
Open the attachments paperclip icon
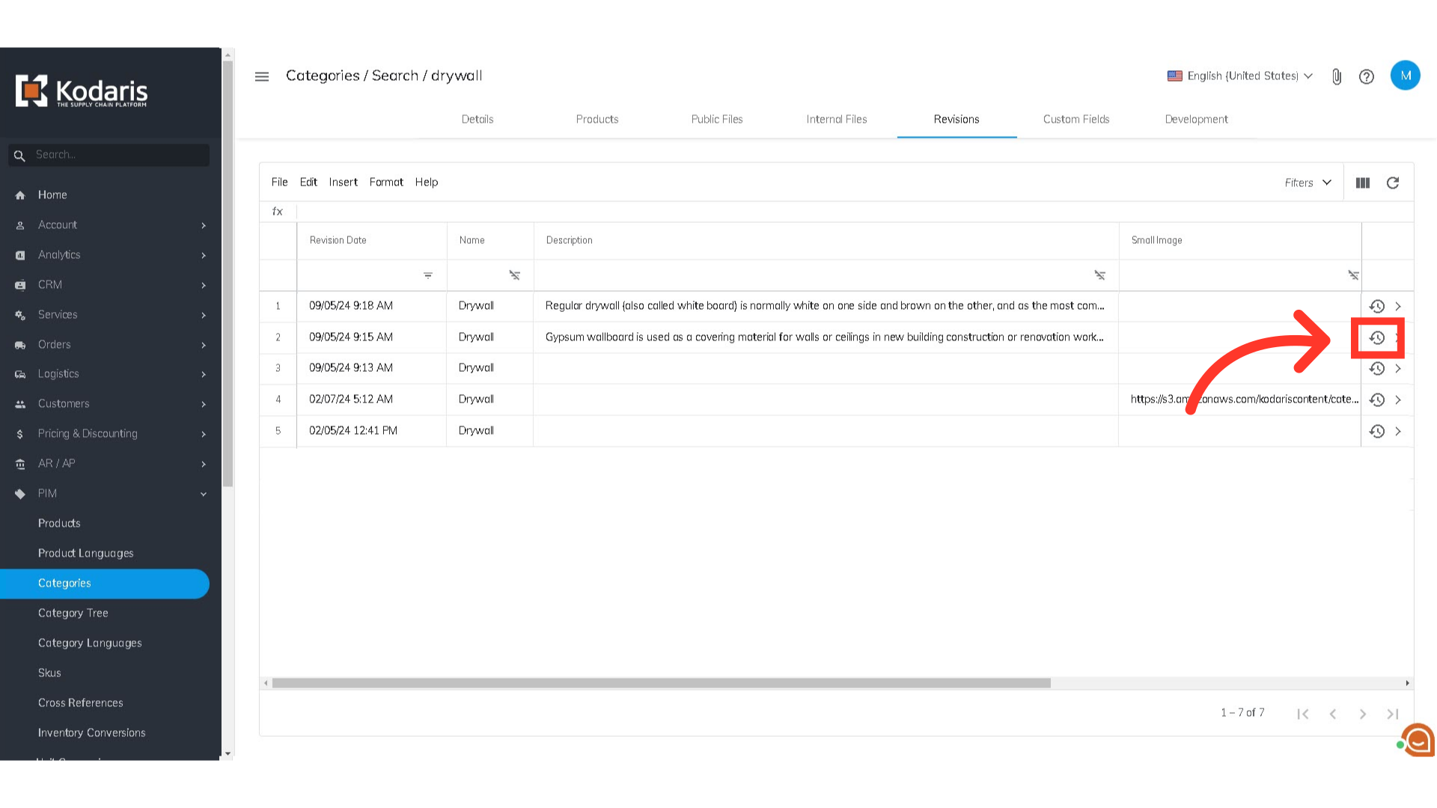click(x=1336, y=76)
